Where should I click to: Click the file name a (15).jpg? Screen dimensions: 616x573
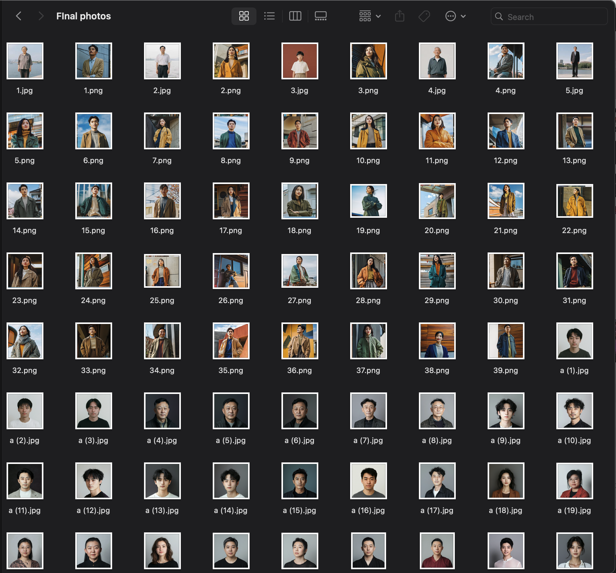click(x=300, y=511)
